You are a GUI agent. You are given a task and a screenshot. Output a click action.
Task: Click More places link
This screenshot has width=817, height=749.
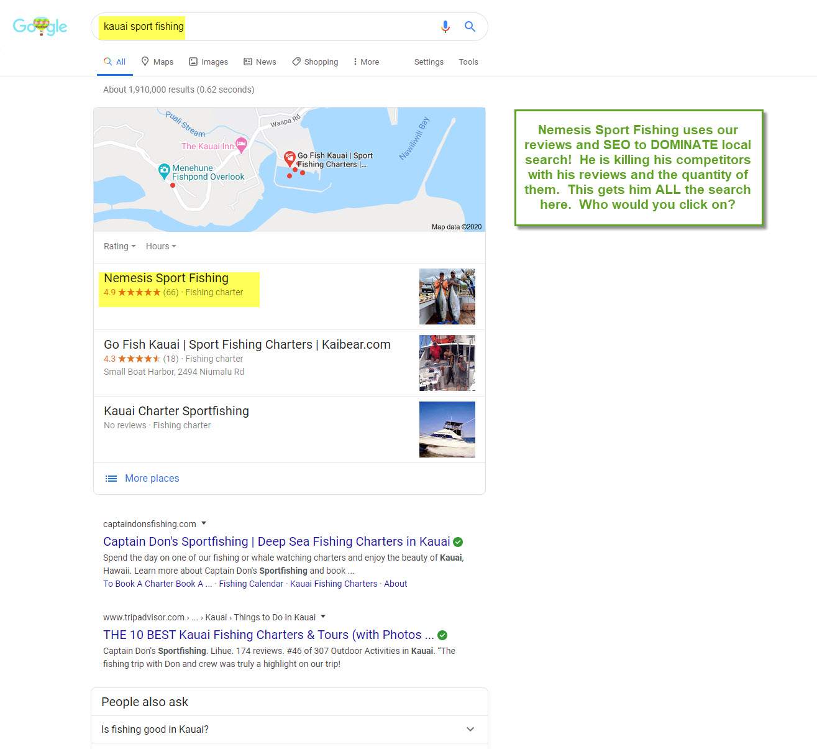tap(152, 478)
